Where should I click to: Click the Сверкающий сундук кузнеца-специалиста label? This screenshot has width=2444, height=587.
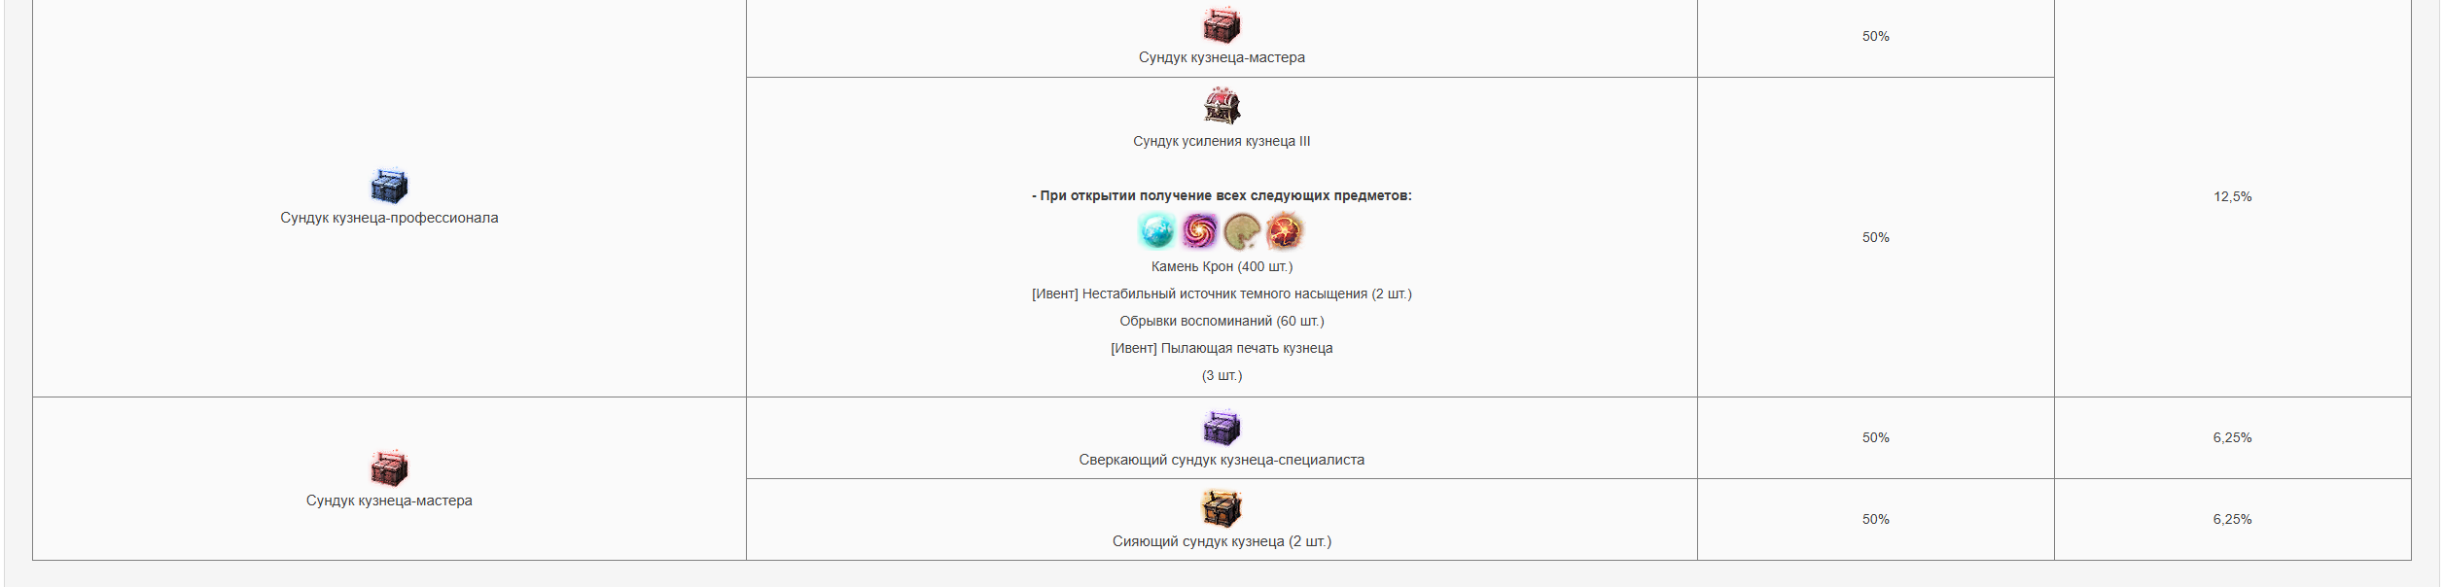[1222, 460]
